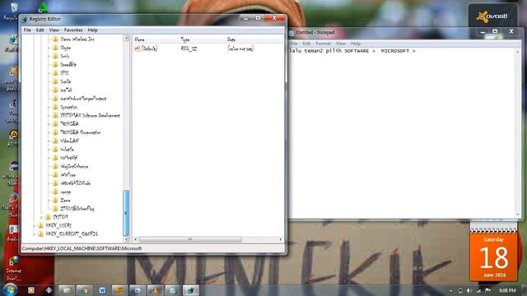Click inside the Notepad text area

pyautogui.click(x=402, y=134)
